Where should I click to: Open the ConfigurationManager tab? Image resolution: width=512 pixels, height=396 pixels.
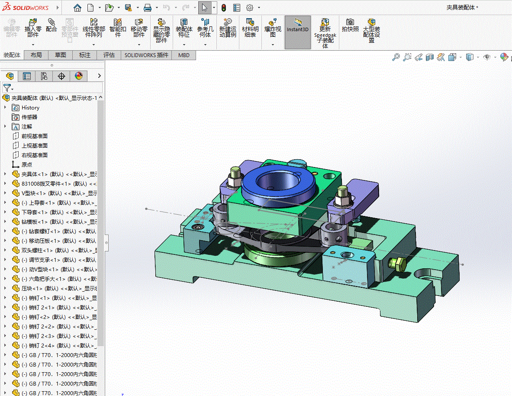pos(44,76)
